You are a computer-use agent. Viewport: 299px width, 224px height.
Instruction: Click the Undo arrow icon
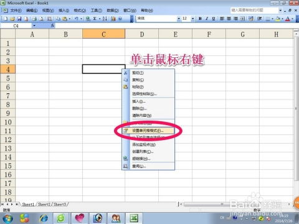tap(77, 19)
